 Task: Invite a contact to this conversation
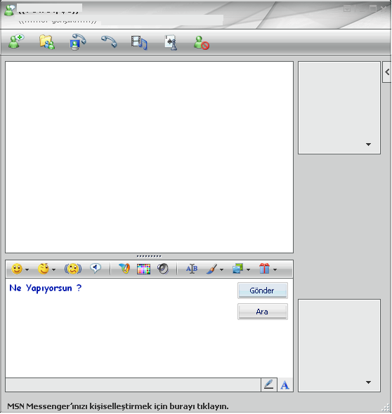pos(16,41)
